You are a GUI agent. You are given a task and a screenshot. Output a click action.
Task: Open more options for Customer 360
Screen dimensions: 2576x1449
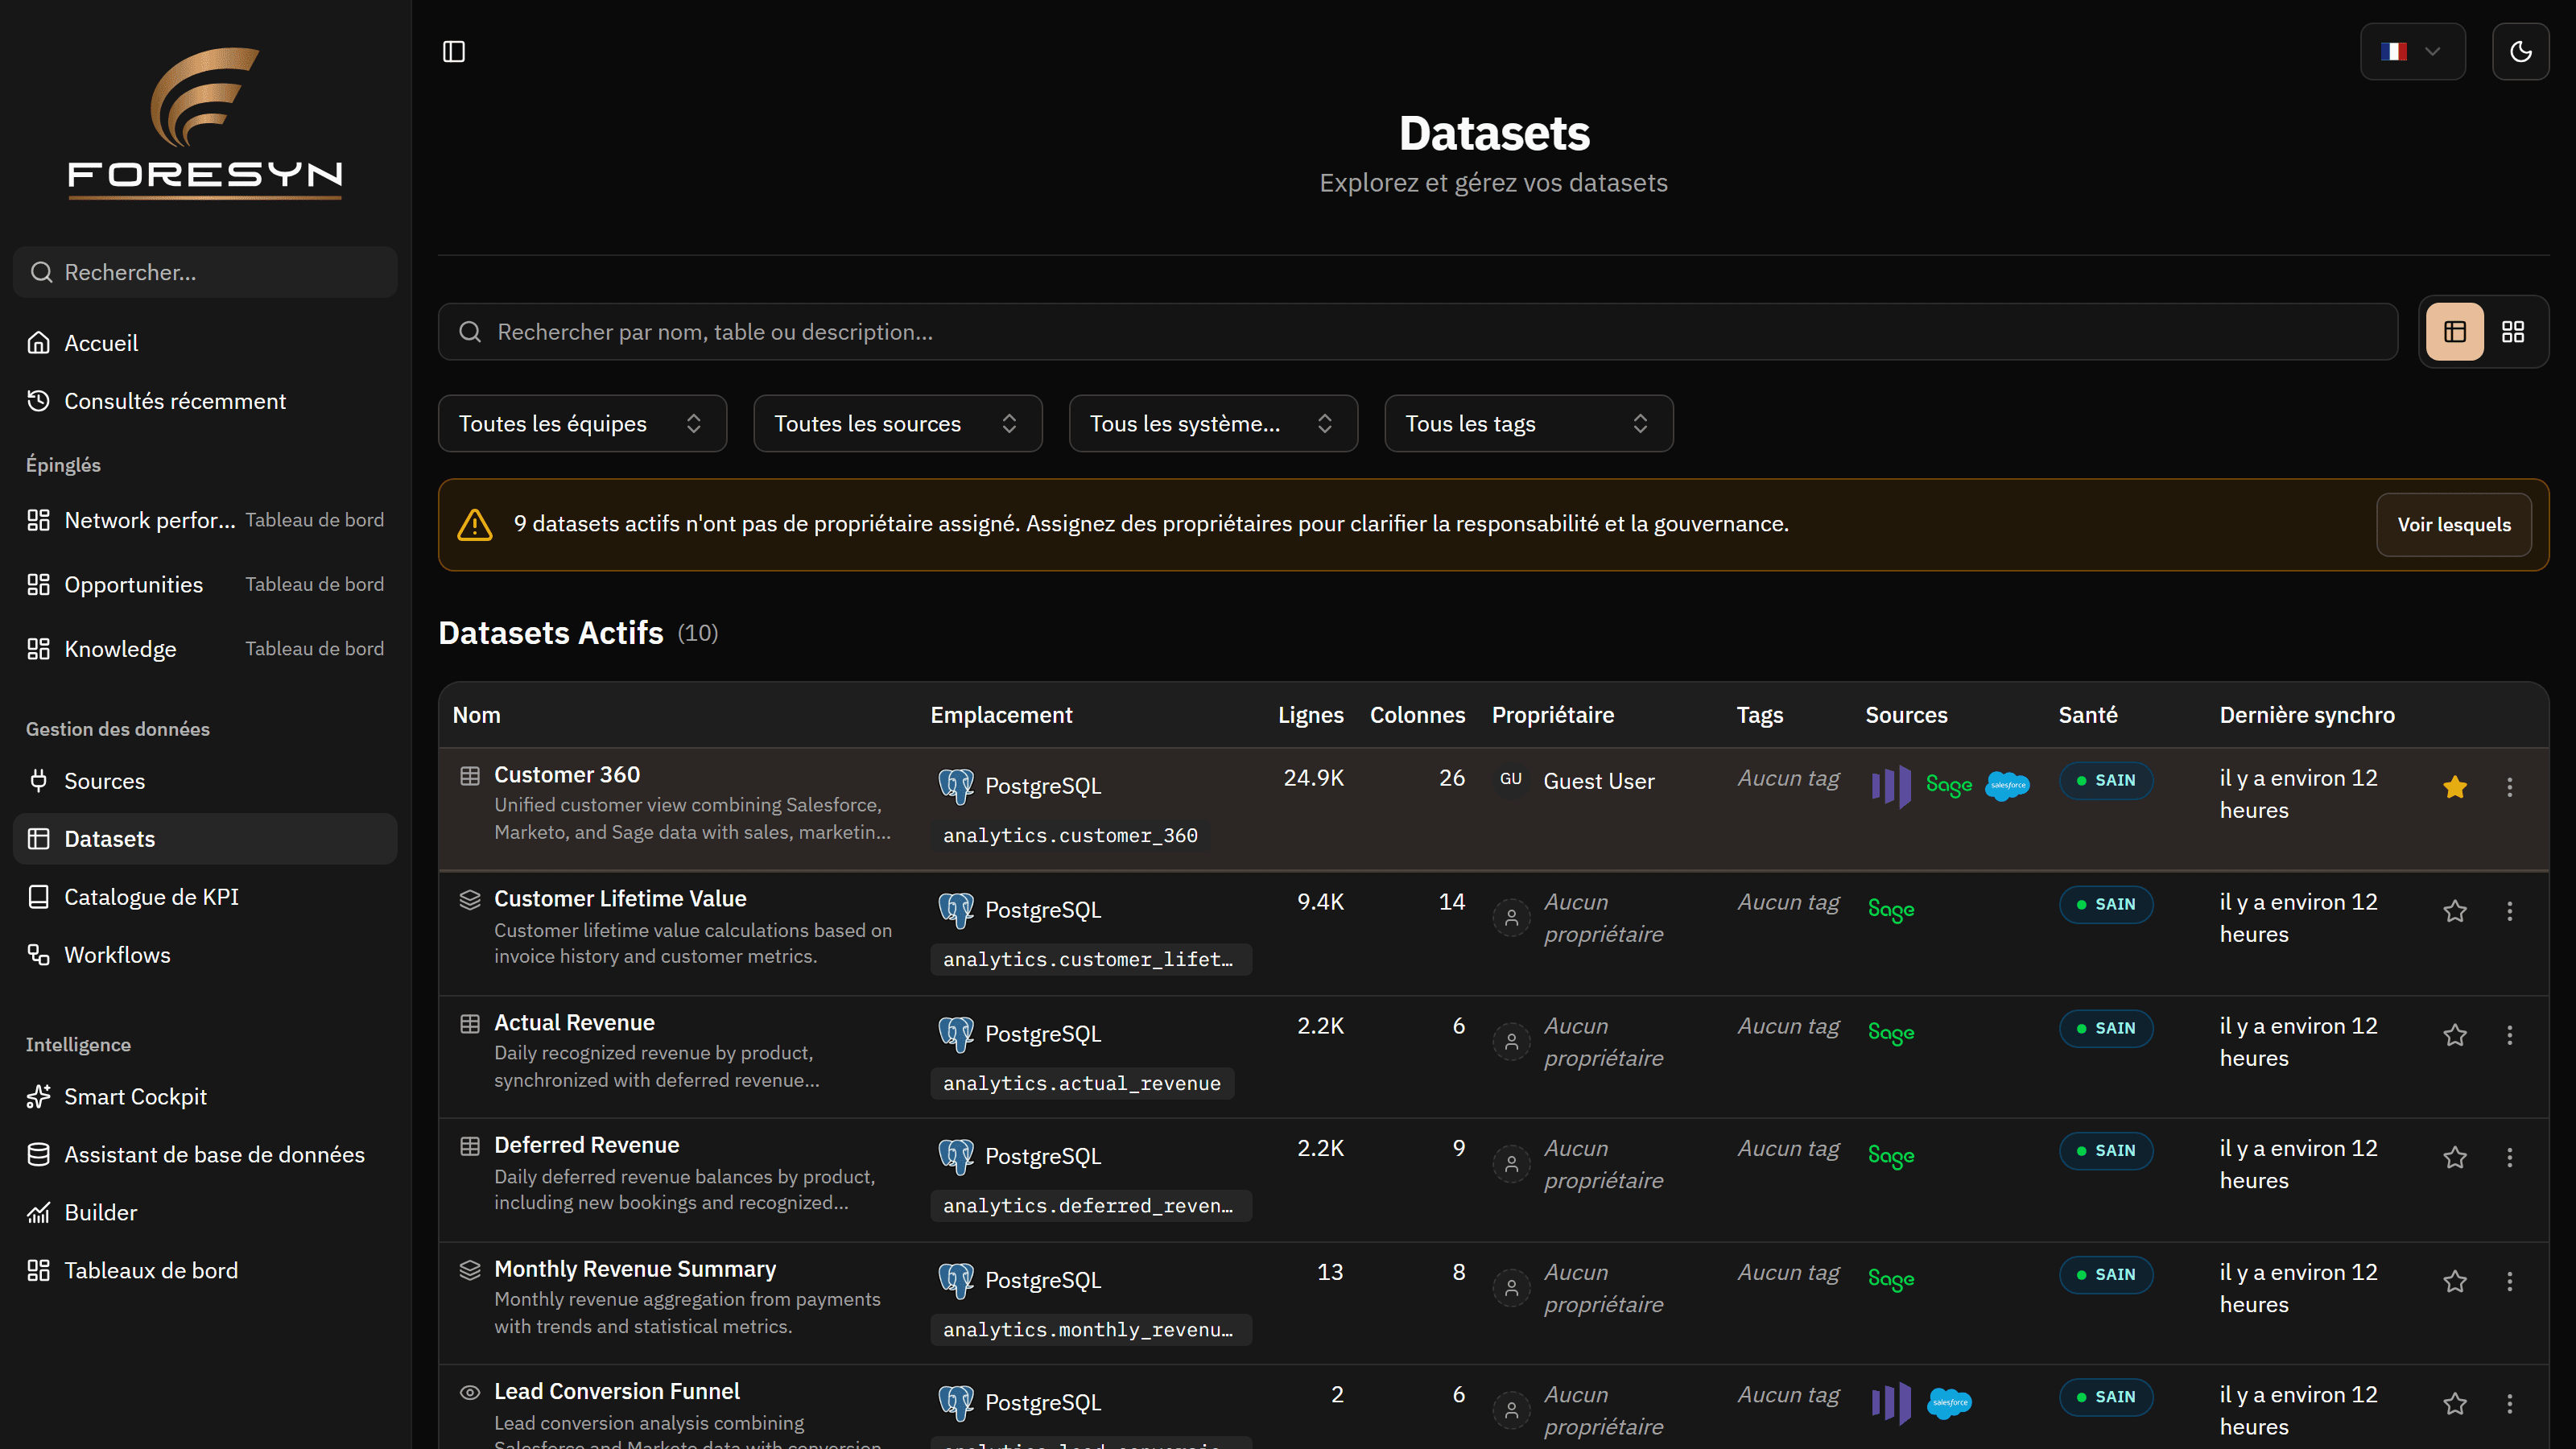click(x=2509, y=787)
